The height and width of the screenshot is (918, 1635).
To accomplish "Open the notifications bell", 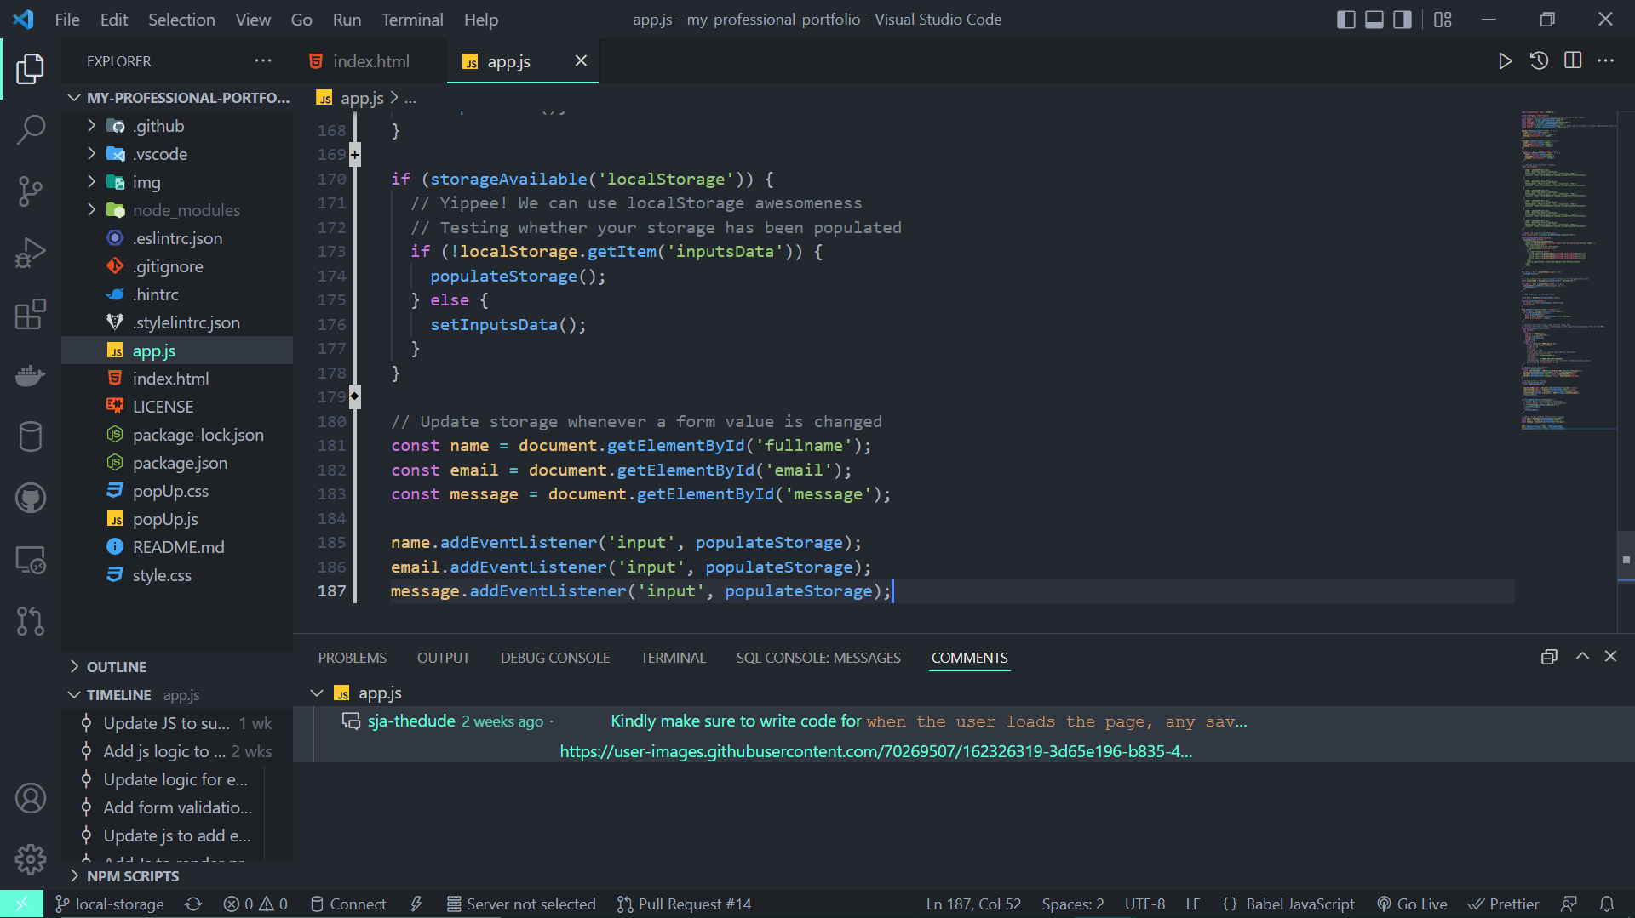I will (1608, 904).
